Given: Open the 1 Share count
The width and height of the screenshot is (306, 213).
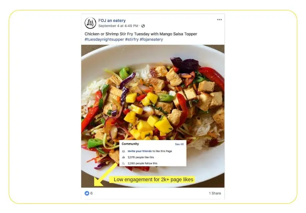Looking at the screenshot, I should [x=215, y=193].
